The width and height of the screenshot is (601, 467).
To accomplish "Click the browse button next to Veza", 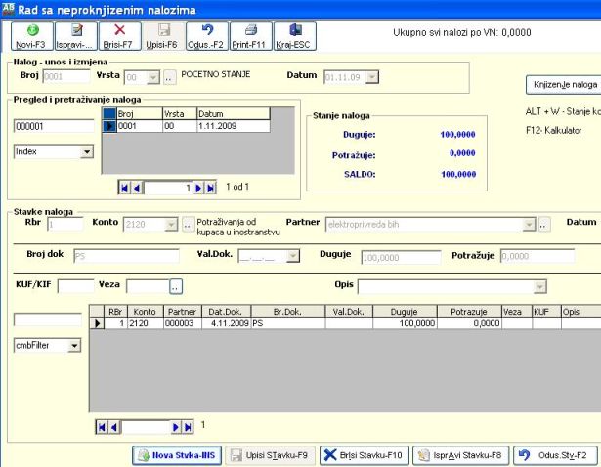I will 176,287.
